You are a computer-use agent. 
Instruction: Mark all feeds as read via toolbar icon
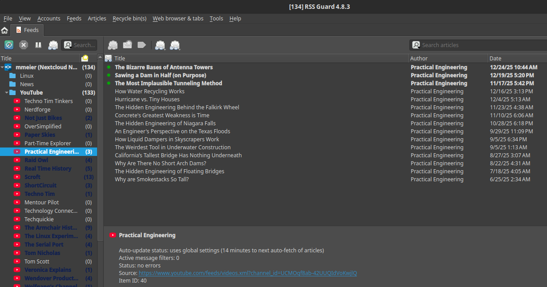click(x=53, y=45)
